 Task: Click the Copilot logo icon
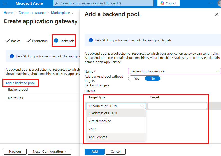point(162,3)
